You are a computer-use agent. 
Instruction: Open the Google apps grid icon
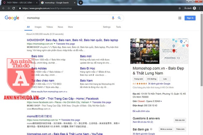(x=180, y=18)
